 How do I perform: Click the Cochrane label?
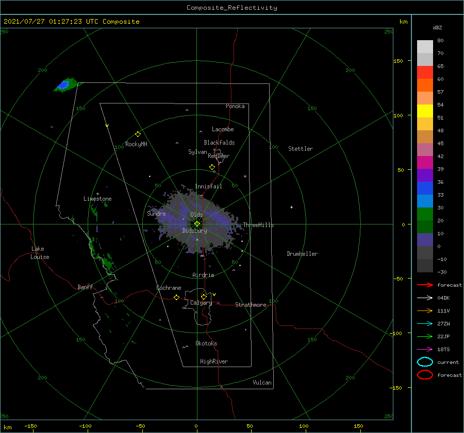[x=169, y=288]
